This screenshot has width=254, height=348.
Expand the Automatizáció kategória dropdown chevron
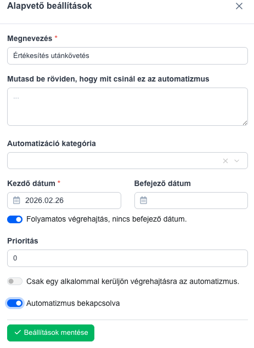pyautogui.click(x=237, y=161)
